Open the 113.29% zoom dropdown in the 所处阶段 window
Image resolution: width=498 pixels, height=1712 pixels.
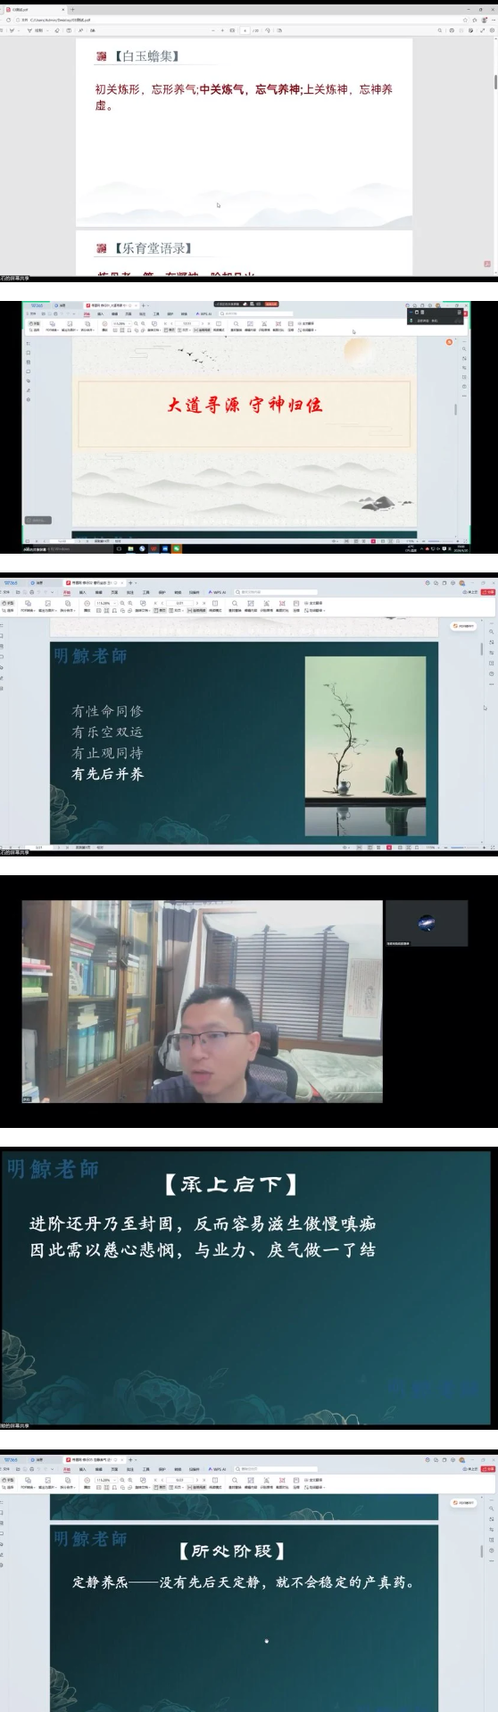105,1480
